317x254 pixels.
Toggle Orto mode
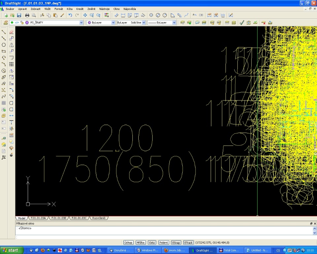152,242
